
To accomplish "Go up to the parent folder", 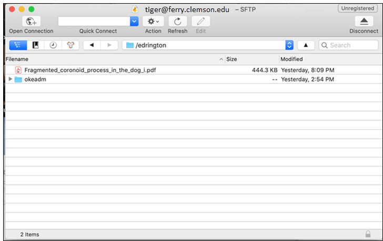I will (x=306, y=45).
